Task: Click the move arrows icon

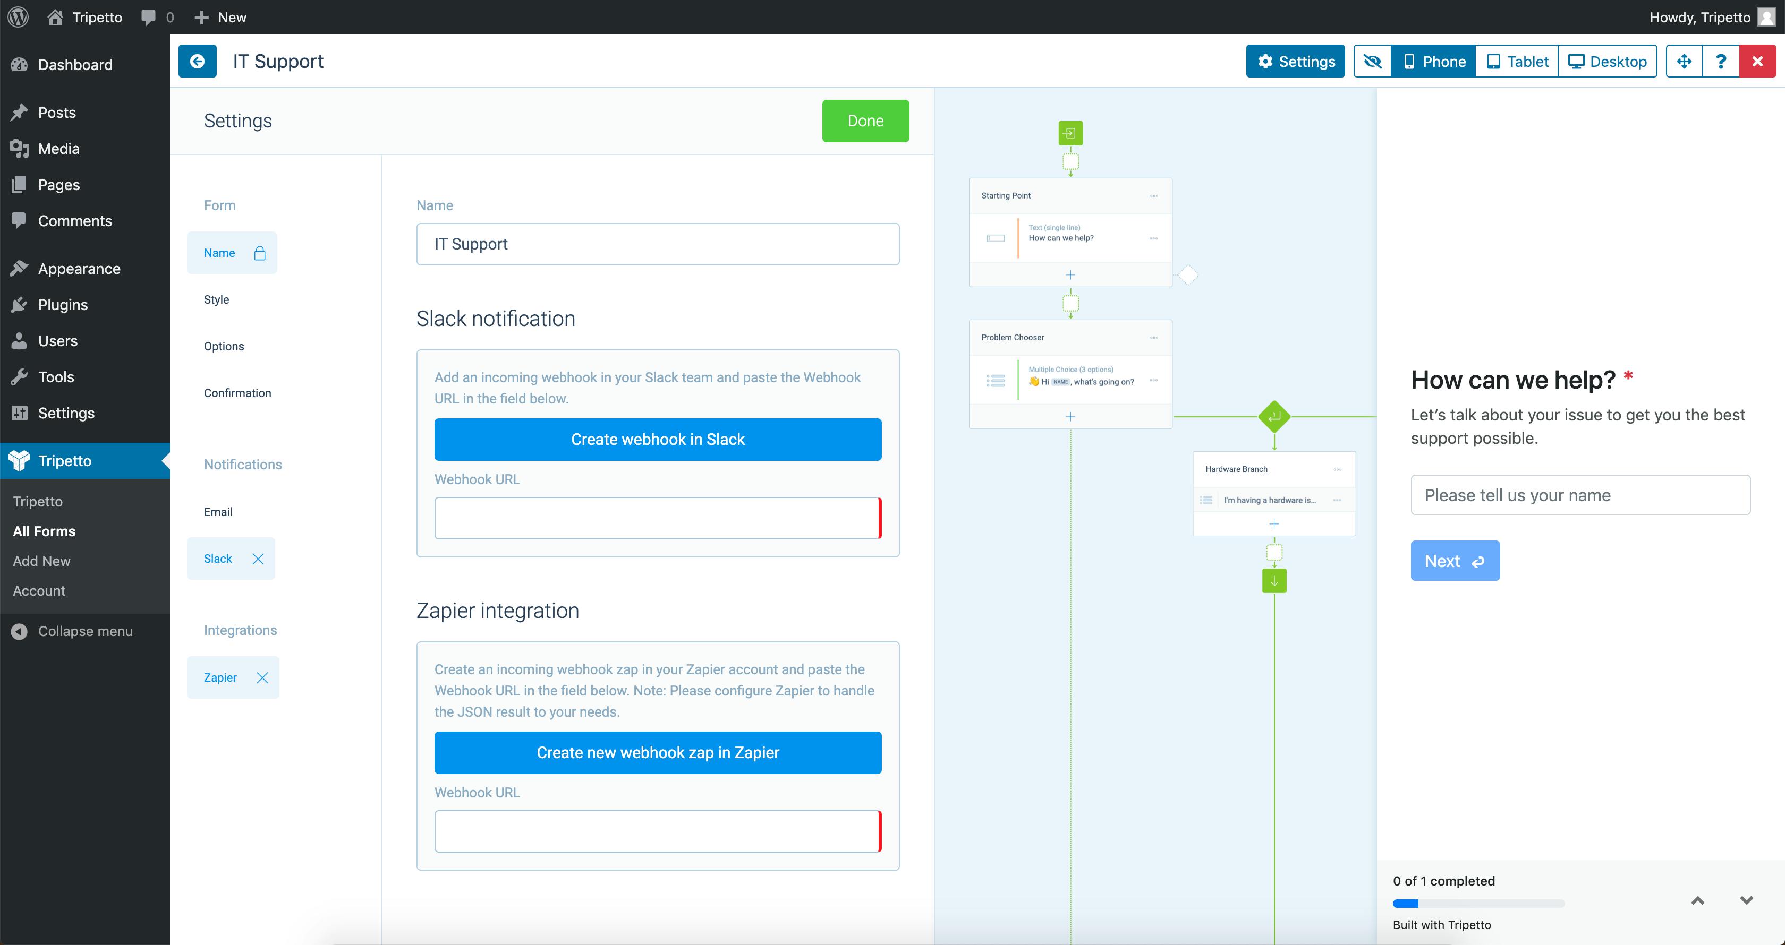Action: (x=1685, y=61)
